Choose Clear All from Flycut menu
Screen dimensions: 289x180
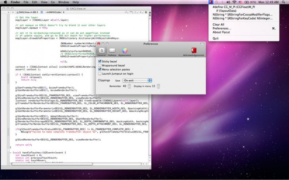tap(218, 25)
